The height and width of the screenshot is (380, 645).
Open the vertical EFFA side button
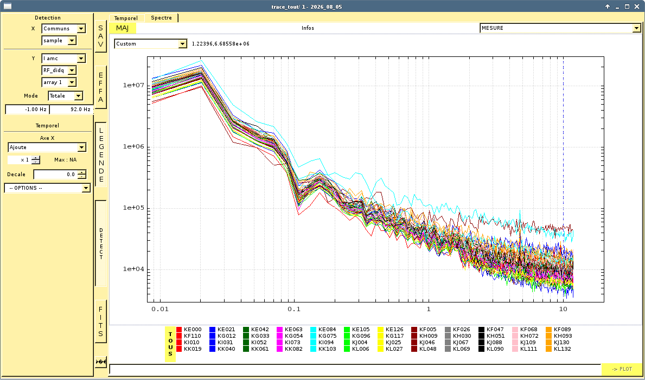[101, 87]
